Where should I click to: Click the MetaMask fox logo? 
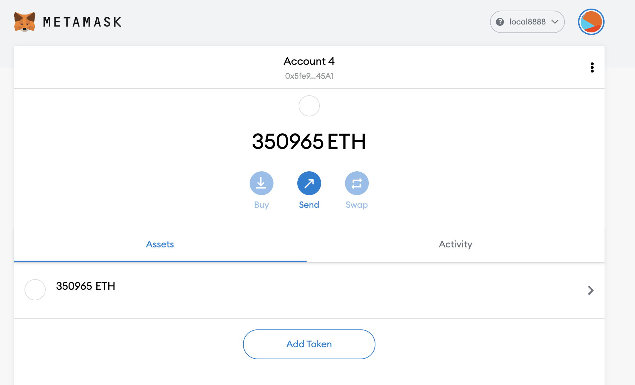(24, 21)
